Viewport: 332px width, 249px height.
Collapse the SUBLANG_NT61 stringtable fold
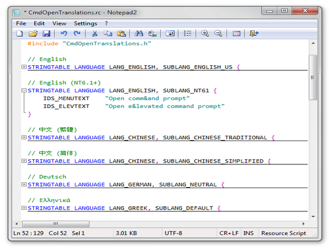pyautogui.click(x=24, y=90)
